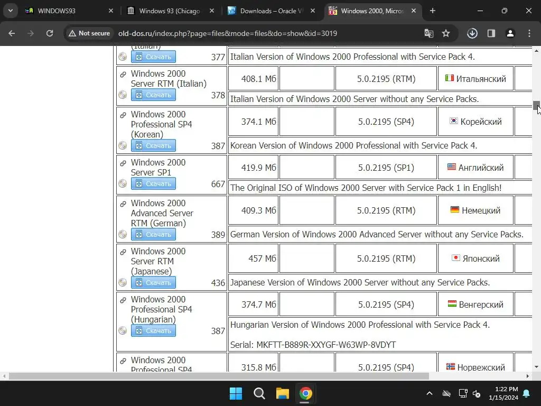The height and width of the screenshot is (406, 541).
Task: Click Скачать for Windows 2000 Server RTM (Italian)
Action: pyautogui.click(x=153, y=95)
